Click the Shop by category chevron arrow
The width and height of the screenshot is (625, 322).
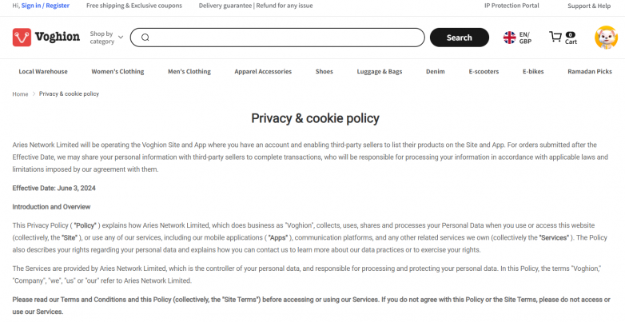pos(121,38)
